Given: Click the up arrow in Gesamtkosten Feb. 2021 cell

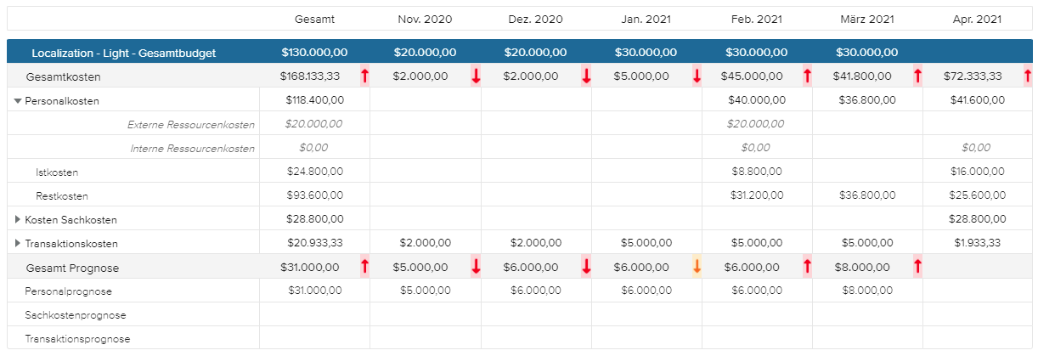Looking at the screenshot, I should (807, 76).
